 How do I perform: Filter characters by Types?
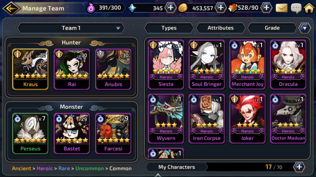(169, 28)
